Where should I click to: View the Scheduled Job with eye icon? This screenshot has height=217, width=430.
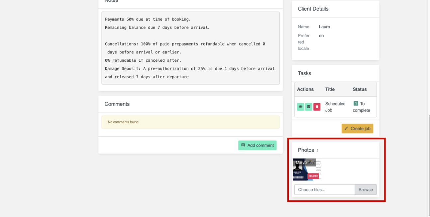300,107
